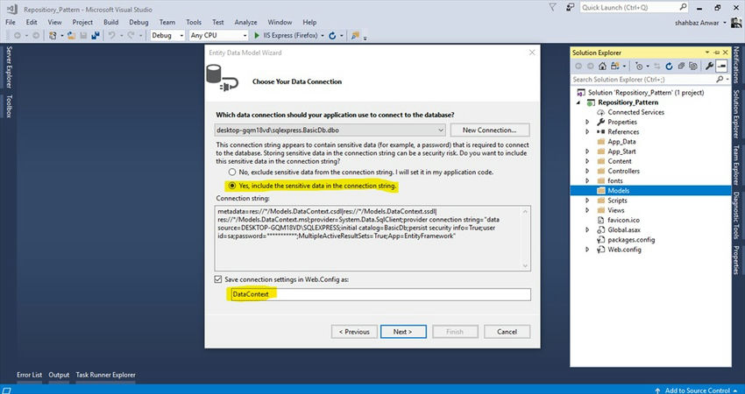The height and width of the screenshot is (394, 745).
Task: Click the connection string box's up scroll arrow
Action: pos(525,211)
